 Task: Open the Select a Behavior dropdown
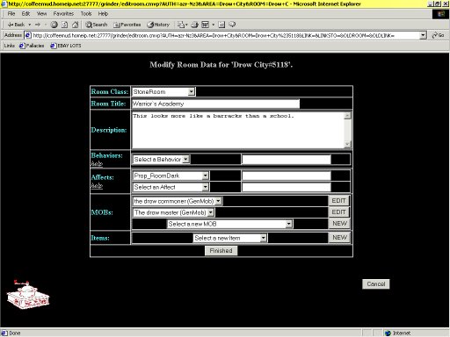pos(162,160)
